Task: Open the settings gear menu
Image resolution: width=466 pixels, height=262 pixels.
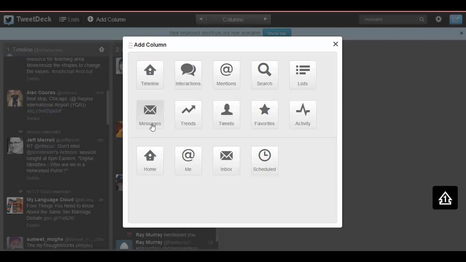Action: pyautogui.click(x=439, y=19)
